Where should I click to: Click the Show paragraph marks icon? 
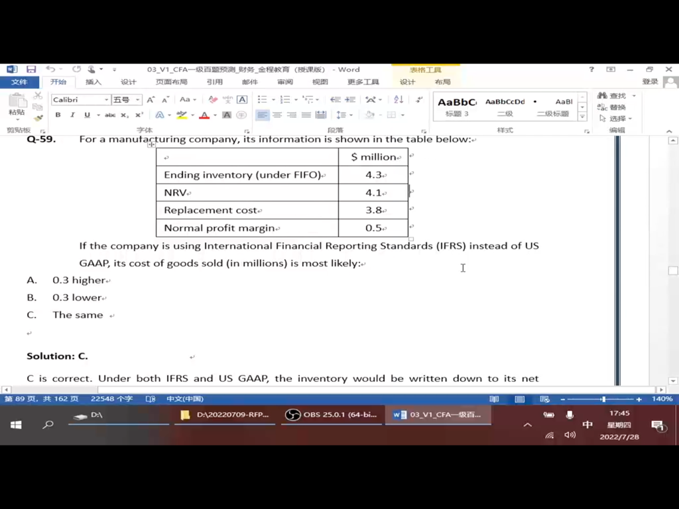[419, 99]
